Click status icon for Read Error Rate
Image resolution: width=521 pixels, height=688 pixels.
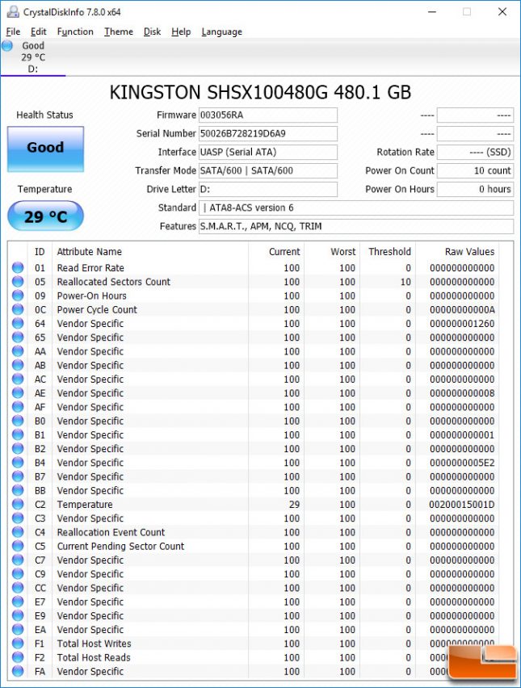pyautogui.click(x=18, y=267)
